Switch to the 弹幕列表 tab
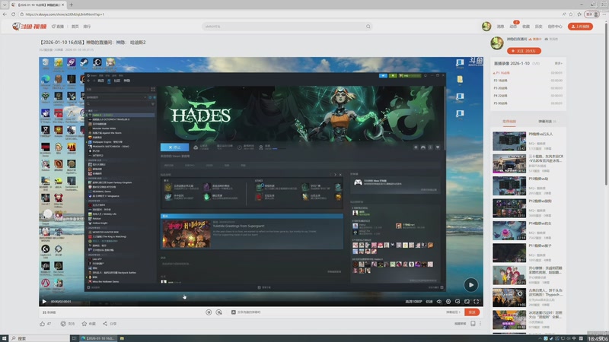 click(547, 122)
